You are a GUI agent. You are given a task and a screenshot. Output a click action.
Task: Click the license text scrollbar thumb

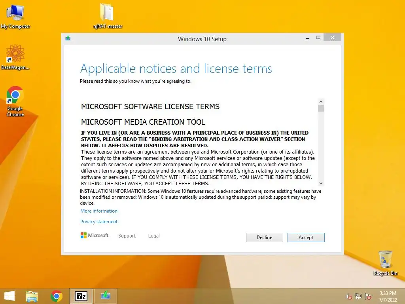click(321, 108)
